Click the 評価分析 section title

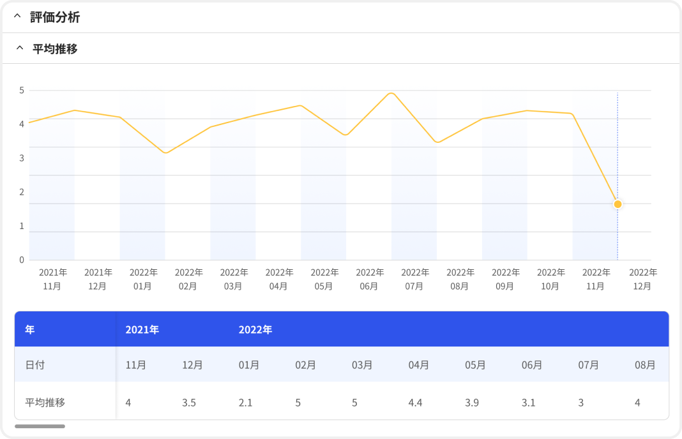click(55, 17)
